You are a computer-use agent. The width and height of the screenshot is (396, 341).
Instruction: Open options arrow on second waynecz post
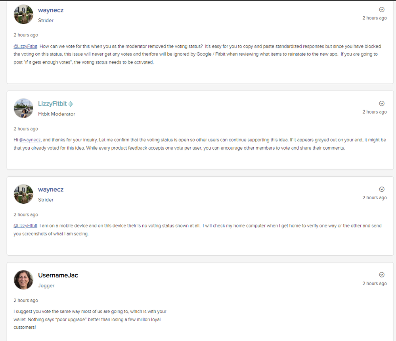382,189
